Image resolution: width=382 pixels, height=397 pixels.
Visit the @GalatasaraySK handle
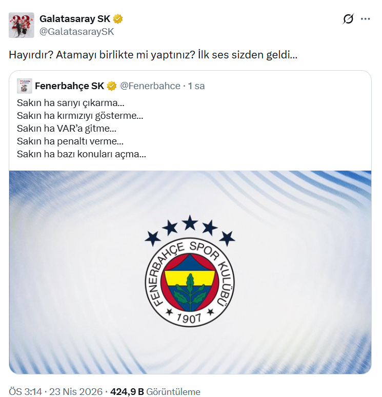click(x=77, y=32)
